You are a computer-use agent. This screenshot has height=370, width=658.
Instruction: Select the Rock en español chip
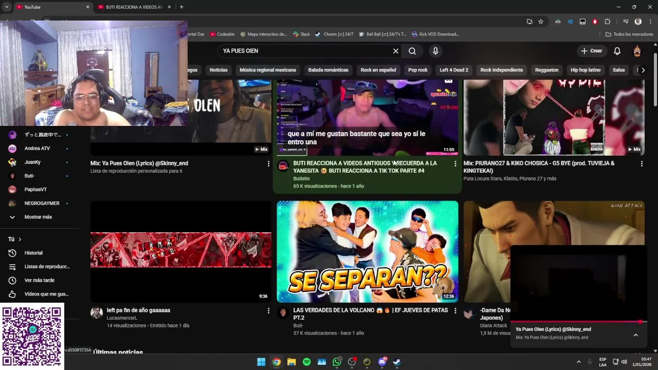(378, 70)
